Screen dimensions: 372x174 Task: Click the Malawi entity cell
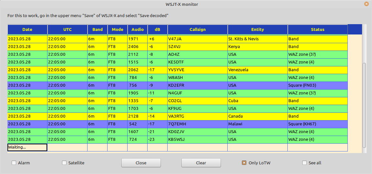point(258,124)
